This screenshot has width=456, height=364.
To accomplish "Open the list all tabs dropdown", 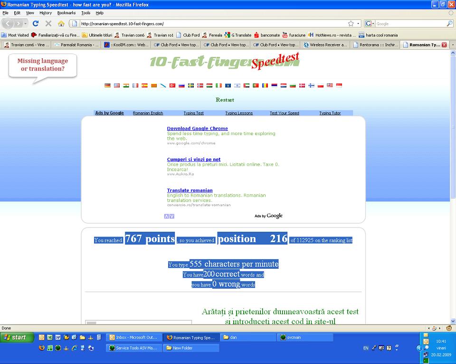I will [x=452, y=45].
